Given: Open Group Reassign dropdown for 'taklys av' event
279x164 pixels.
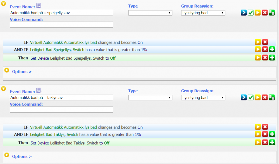Looking at the screenshot, I should (x=203, y=98).
